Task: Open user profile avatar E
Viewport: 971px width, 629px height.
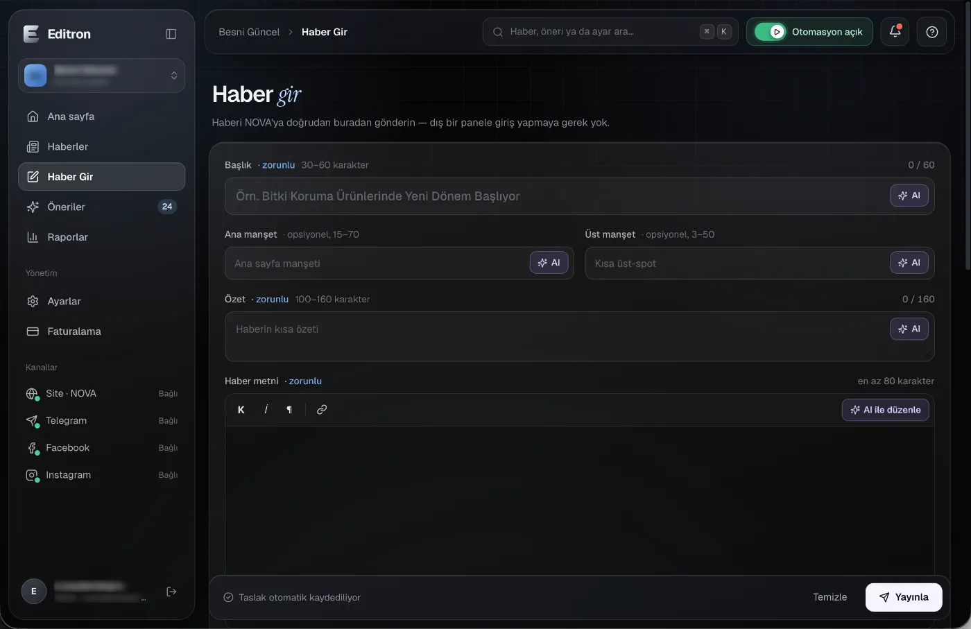Action: pos(34,592)
